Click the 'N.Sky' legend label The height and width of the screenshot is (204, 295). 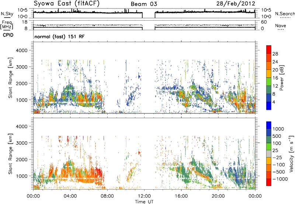[7, 14]
